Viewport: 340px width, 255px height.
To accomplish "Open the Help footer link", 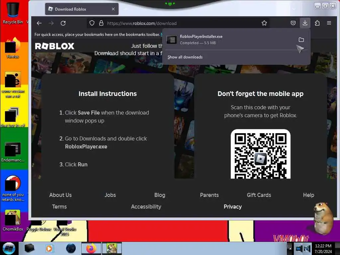I will pyautogui.click(x=308, y=195).
